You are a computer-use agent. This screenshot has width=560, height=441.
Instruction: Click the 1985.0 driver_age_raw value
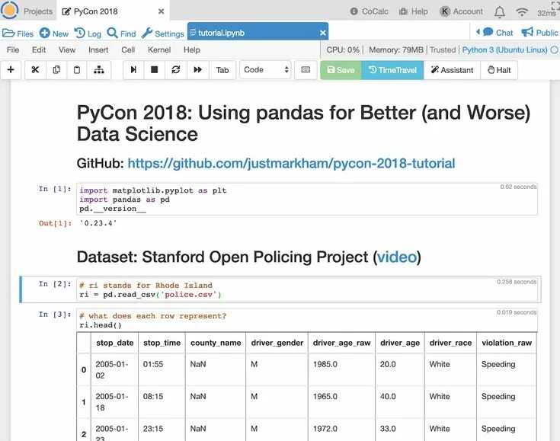(325, 364)
